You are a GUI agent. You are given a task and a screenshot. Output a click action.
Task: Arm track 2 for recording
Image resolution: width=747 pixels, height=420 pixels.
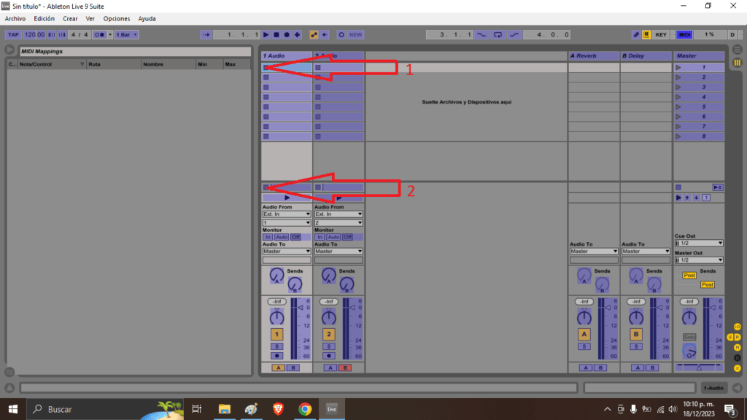point(329,356)
